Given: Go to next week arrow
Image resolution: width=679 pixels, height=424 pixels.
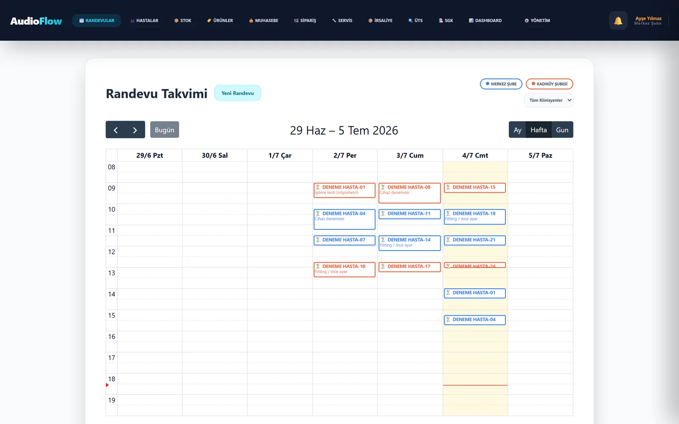Looking at the screenshot, I should tap(135, 130).
